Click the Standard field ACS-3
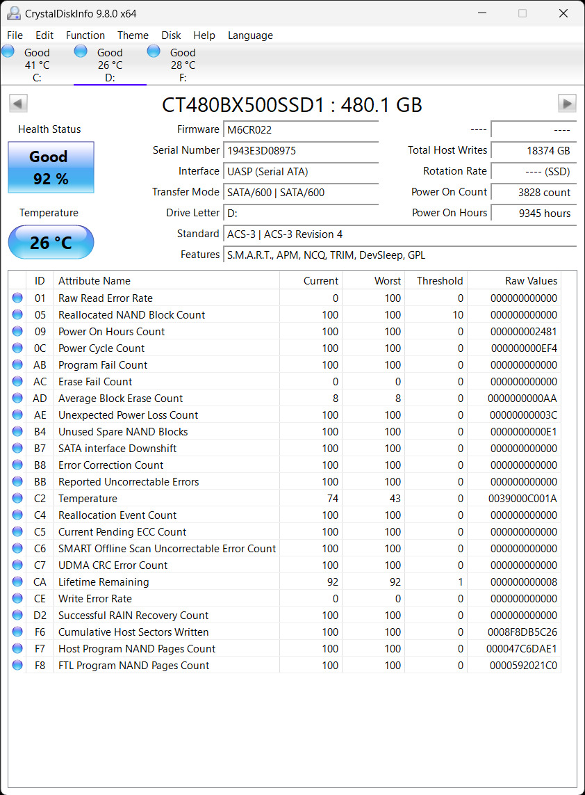This screenshot has height=795, width=585. point(399,234)
